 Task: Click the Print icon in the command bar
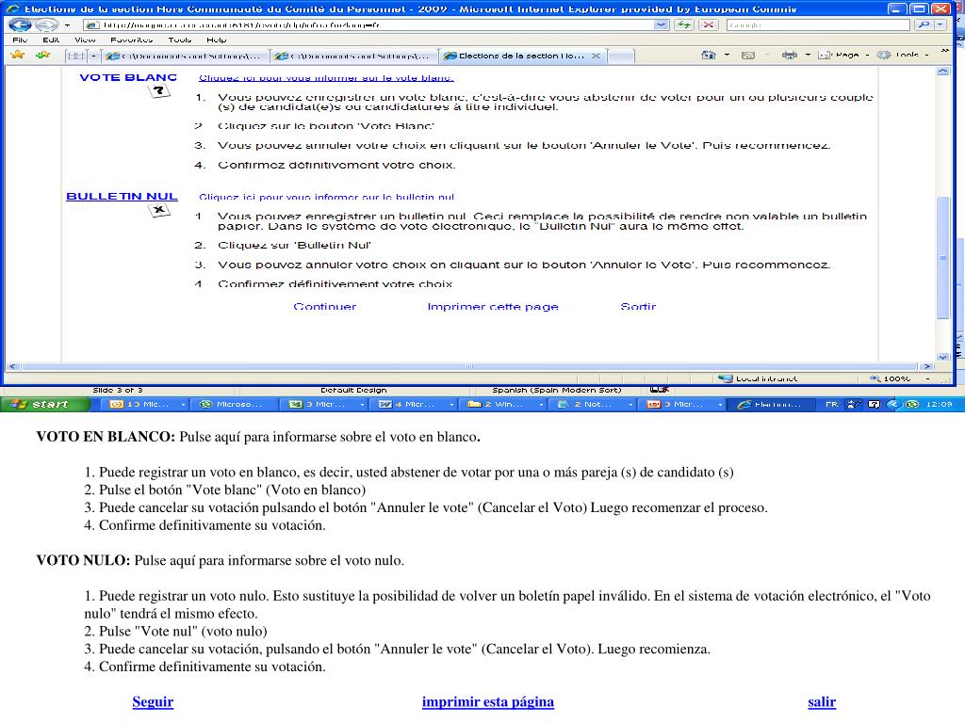click(x=790, y=55)
